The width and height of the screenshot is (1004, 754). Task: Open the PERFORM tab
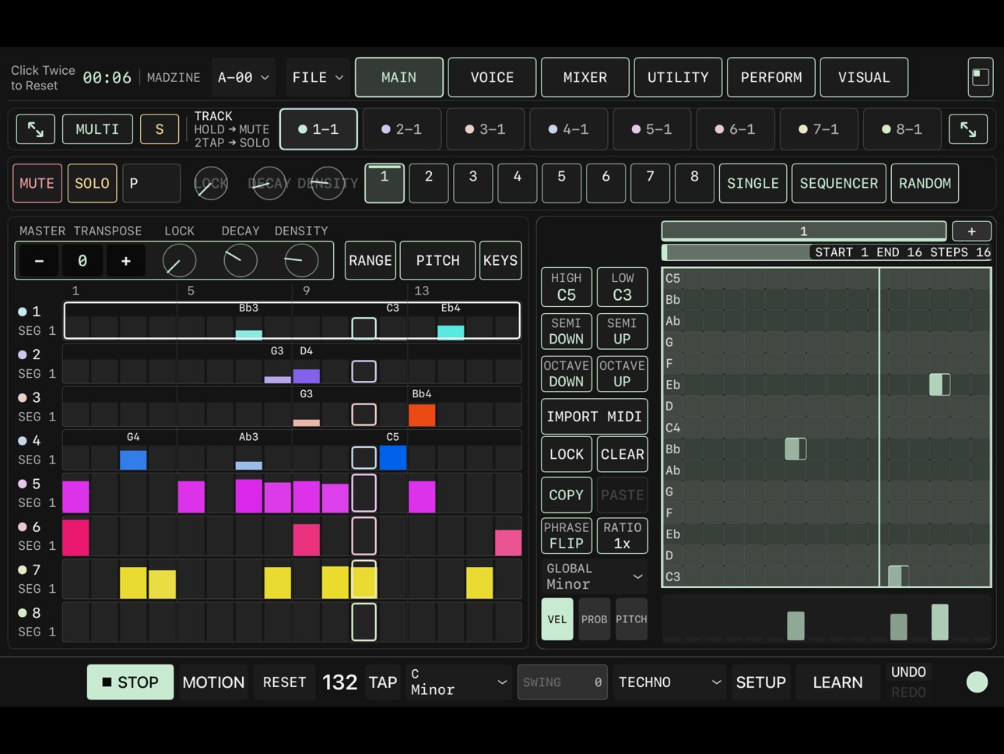pyautogui.click(x=771, y=77)
